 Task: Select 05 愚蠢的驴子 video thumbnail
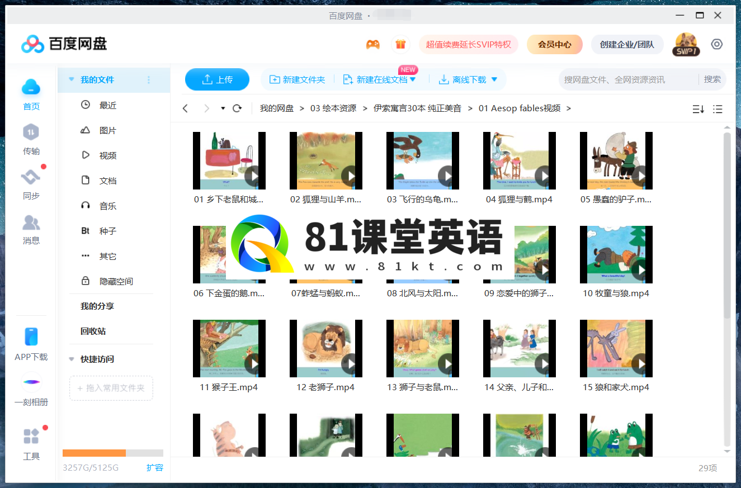(616, 161)
